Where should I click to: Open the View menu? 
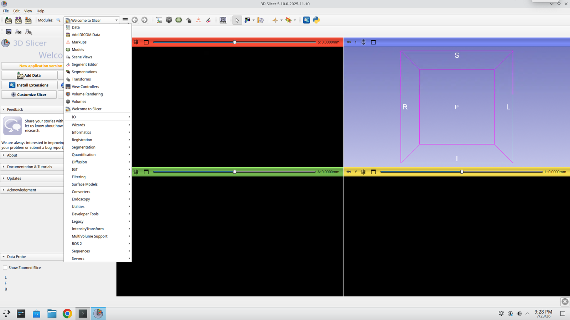tap(28, 11)
